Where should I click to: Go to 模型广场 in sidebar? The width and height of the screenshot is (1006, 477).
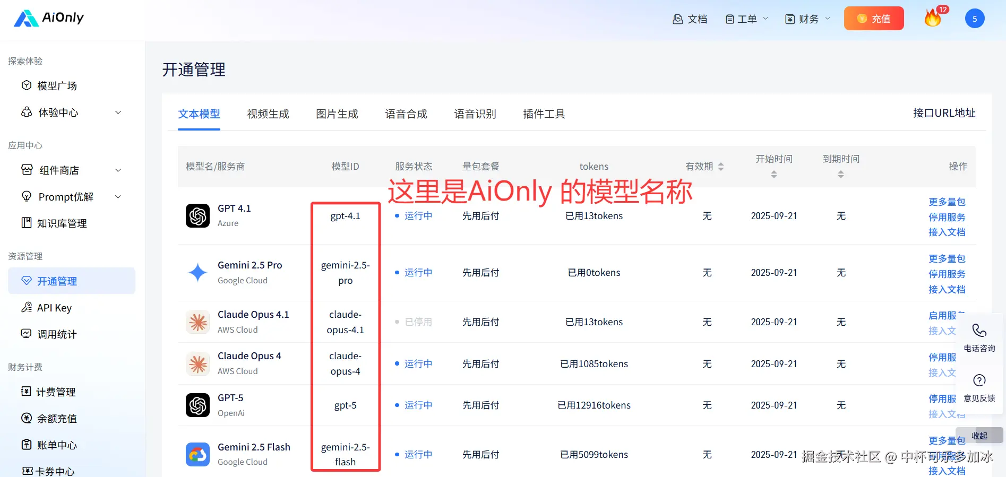(x=57, y=85)
